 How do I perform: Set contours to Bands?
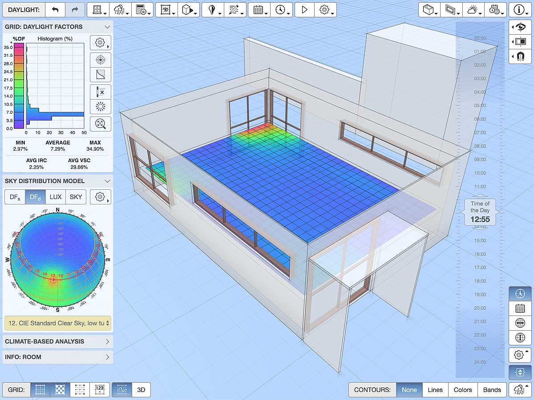tap(492, 390)
